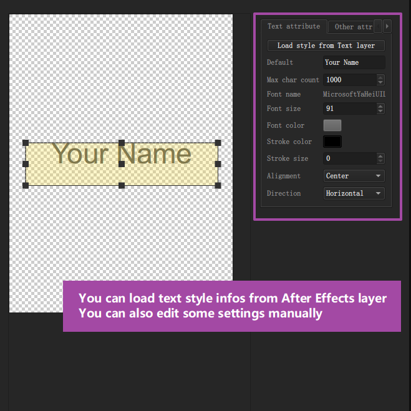Click middle-right handle of text box
Image resolution: width=411 pixels, height=411 pixels.
point(218,164)
